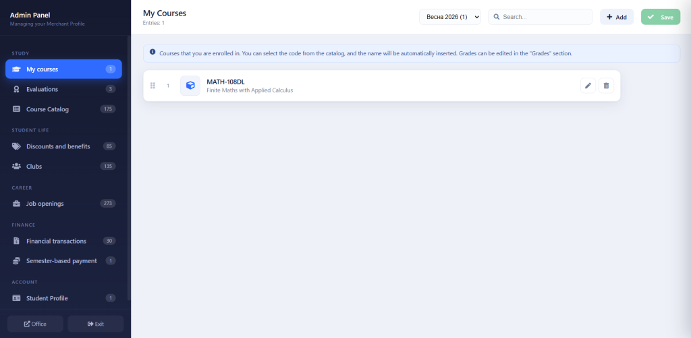Click the people icon beside Clubs
Screen dimensions: 691x338
click(16, 166)
